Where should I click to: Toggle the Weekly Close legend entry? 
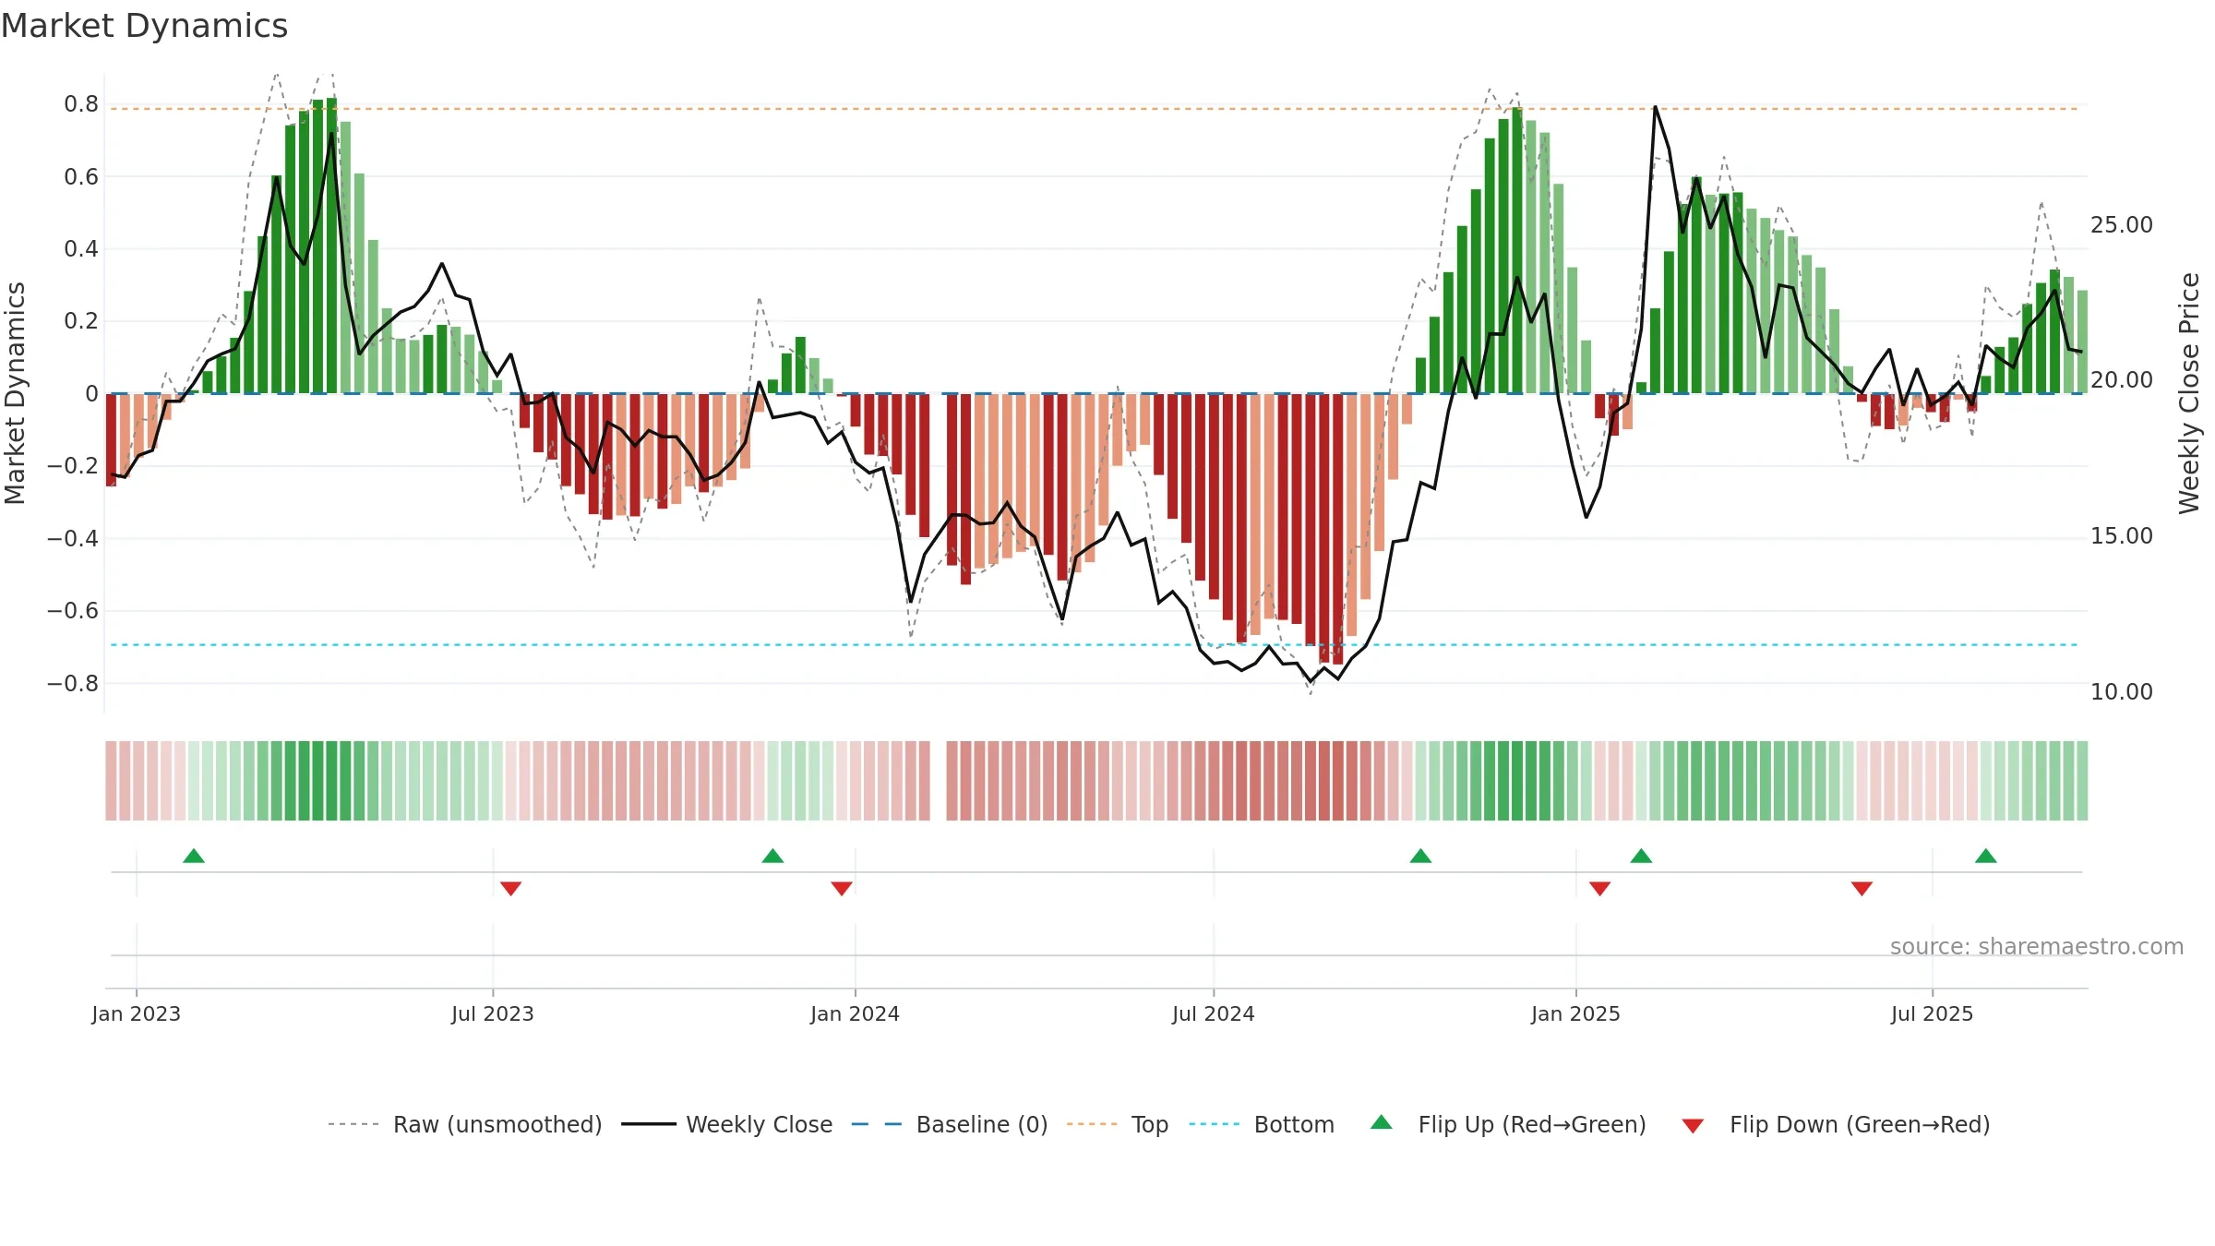(x=727, y=1124)
